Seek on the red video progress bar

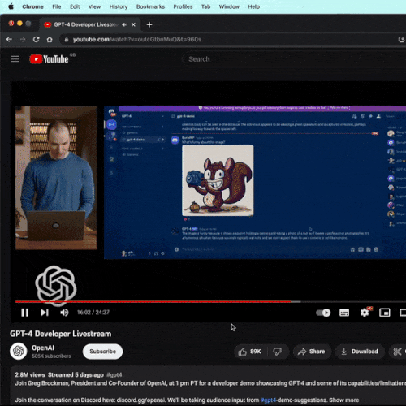pos(153,301)
